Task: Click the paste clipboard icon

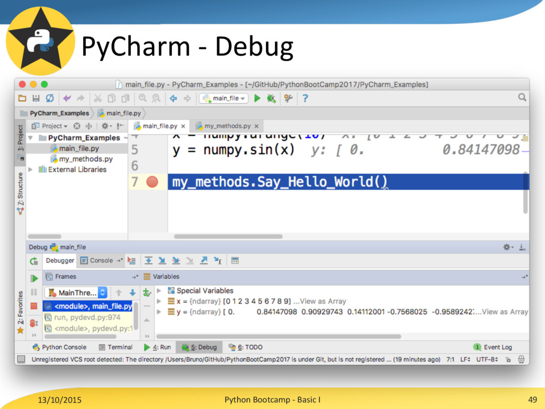Action: click(125, 99)
